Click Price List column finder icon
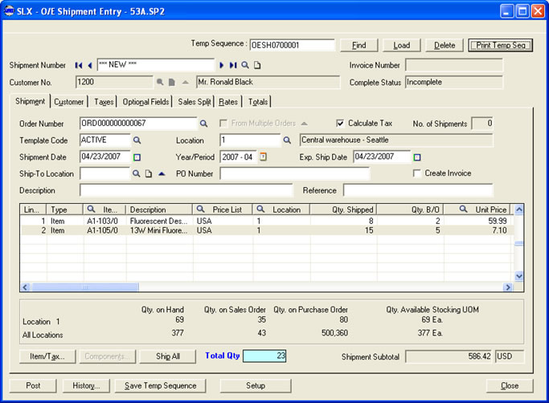Image resolution: width=549 pixels, height=403 pixels. tap(200, 210)
